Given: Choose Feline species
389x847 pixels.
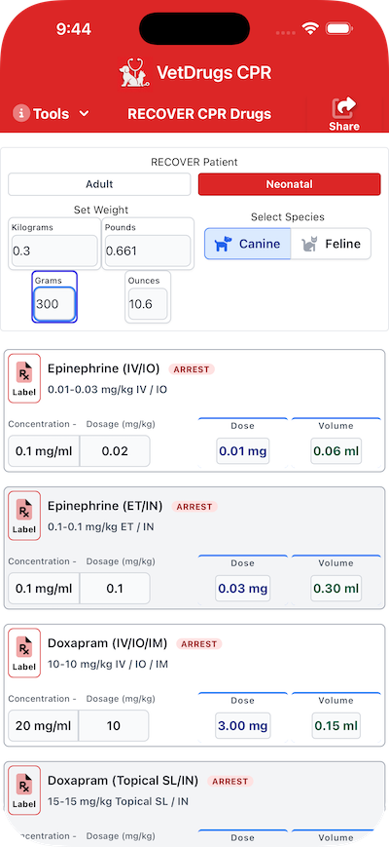Looking at the screenshot, I should [x=331, y=244].
